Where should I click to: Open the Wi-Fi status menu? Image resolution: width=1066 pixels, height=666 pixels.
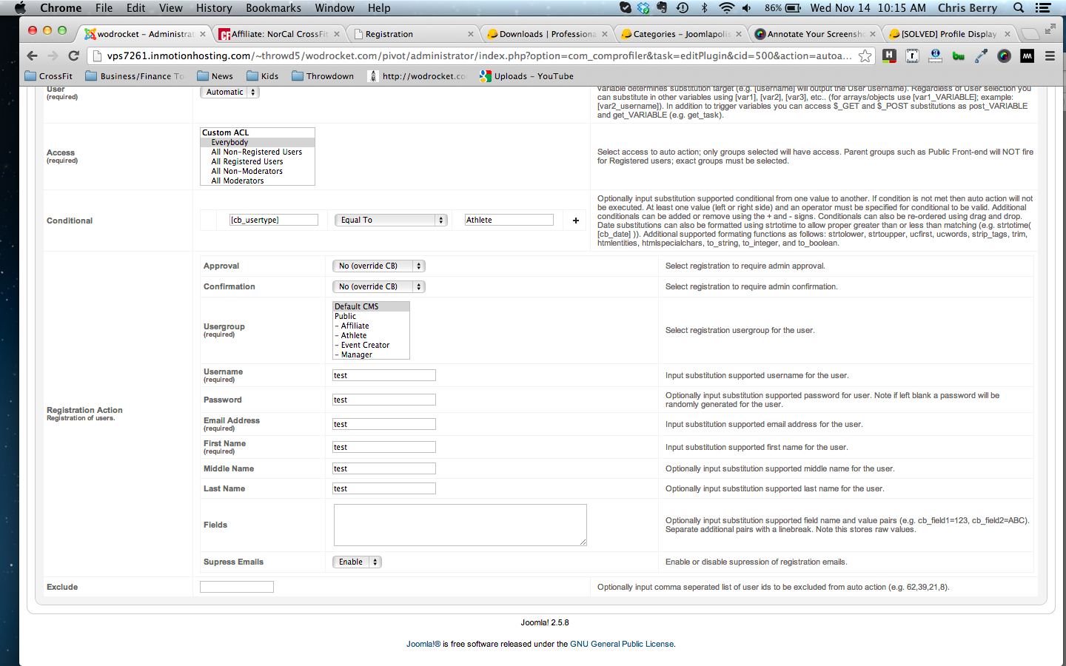coord(726,7)
